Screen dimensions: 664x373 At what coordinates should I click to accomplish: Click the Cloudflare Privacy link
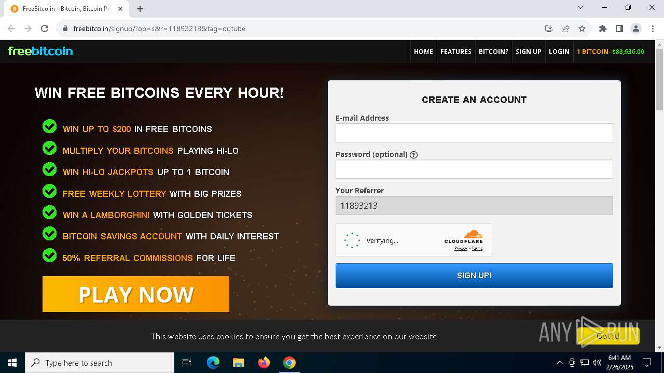pos(461,249)
